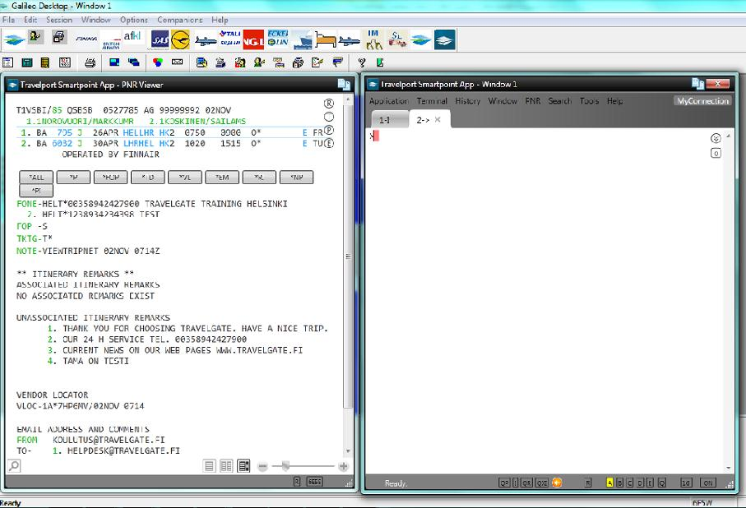Switch to the 1-1 terminal tab
The width and height of the screenshot is (746, 508).
pyautogui.click(x=389, y=120)
